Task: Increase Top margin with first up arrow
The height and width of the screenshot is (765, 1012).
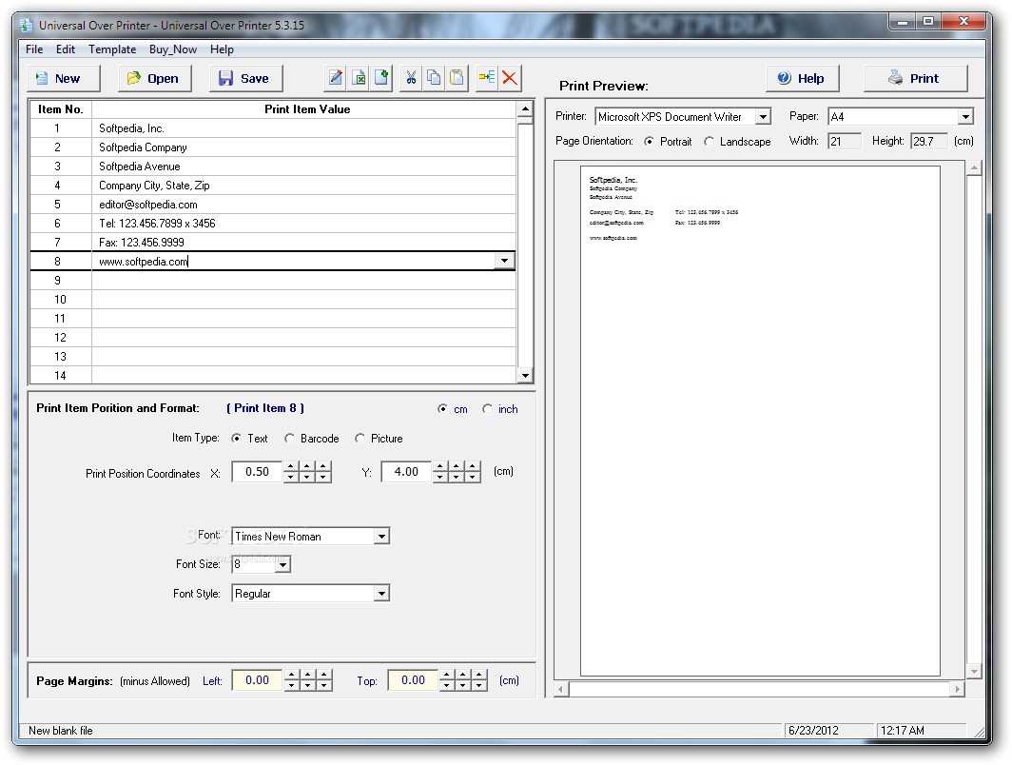Action: 447,675
